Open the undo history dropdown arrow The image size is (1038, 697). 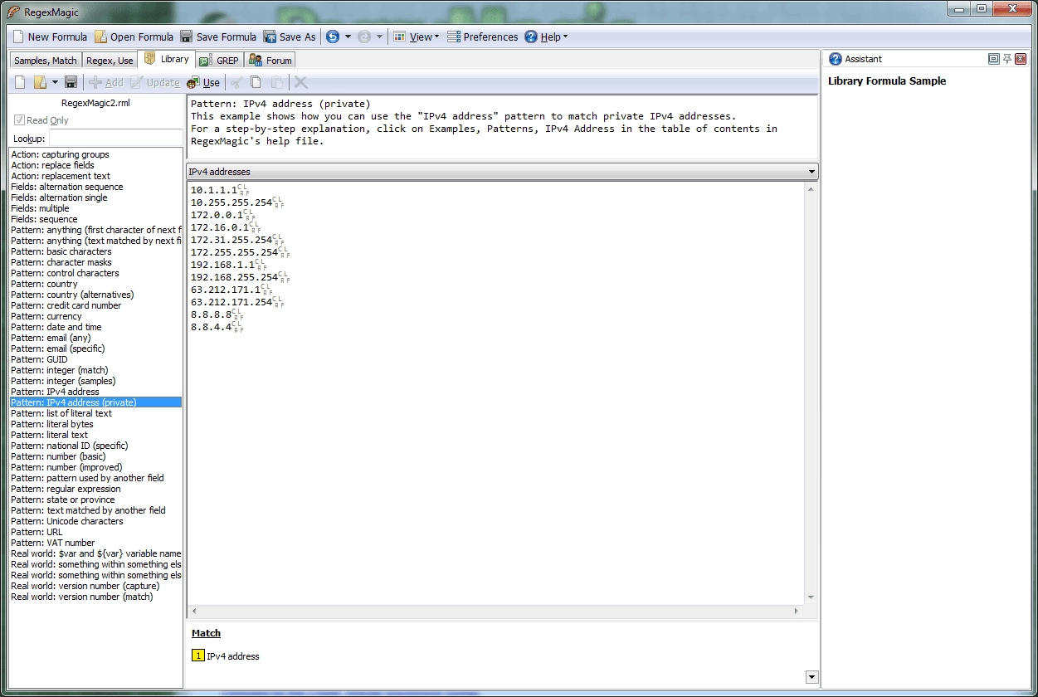point(348,37)
